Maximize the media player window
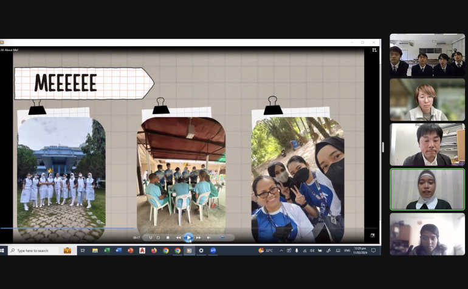Image resolution: width=468 pixels, height=289 pixels. click(x=363, y=42)
